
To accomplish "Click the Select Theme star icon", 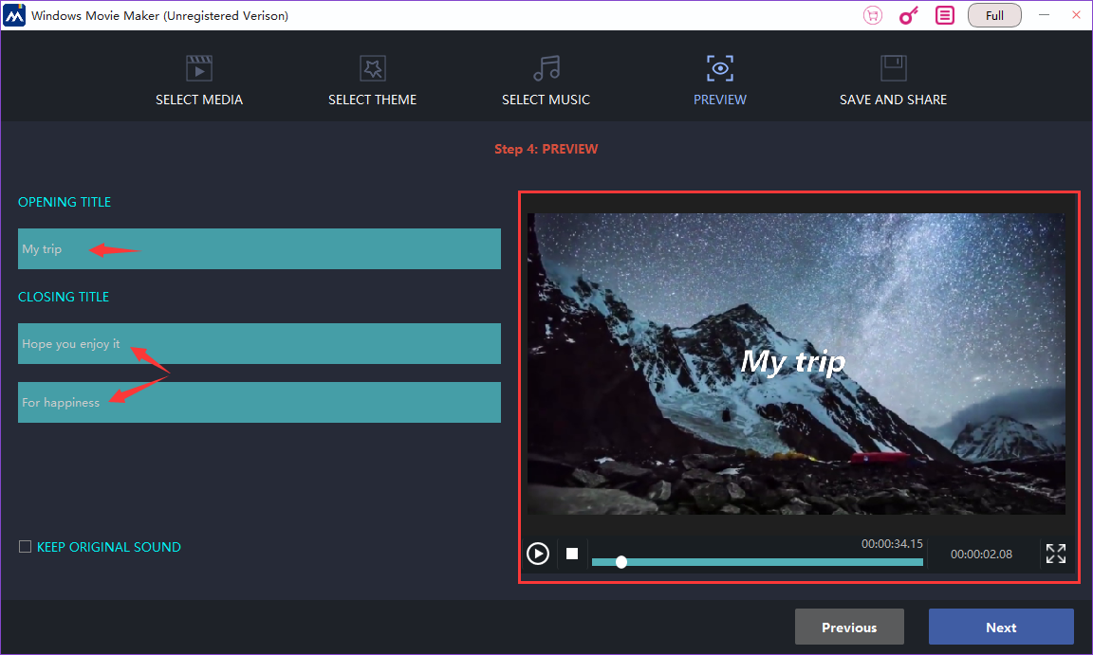I will 372,69.
